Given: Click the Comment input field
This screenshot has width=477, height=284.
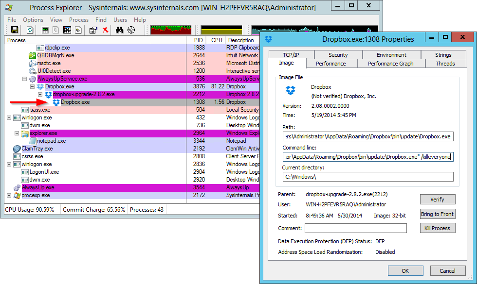Looking at the screenshot, I should (x=356, y=228).
